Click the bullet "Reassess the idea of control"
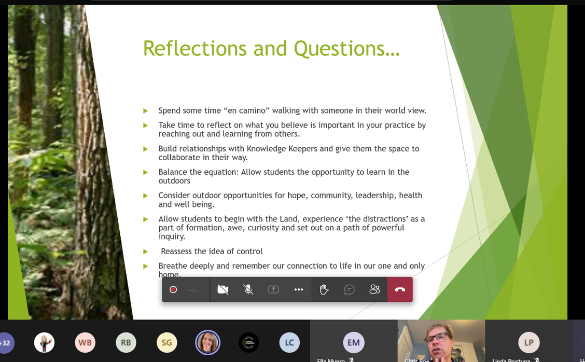The height and width of the screenshot is (362, 585). (212, 251)
